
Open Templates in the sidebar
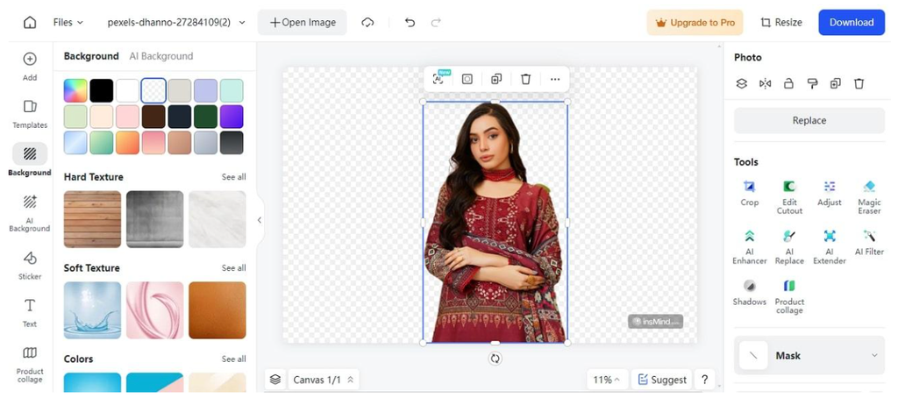(30, 113)
